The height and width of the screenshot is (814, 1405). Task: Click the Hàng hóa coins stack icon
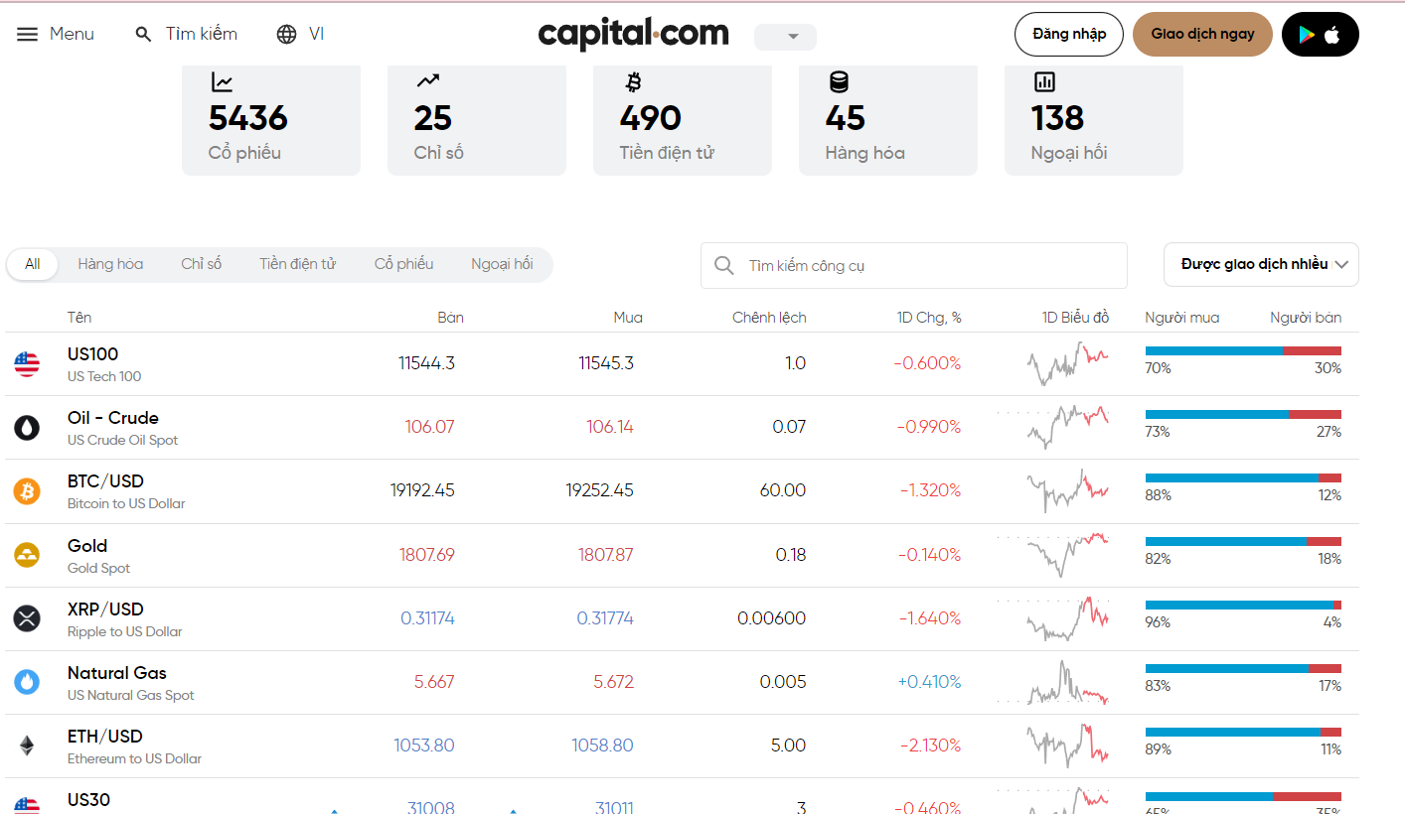[839, 82]
